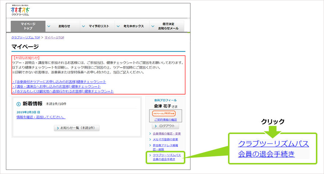Open the ご契約情報の確認 link
324x174 pixels.
[165, 120]
